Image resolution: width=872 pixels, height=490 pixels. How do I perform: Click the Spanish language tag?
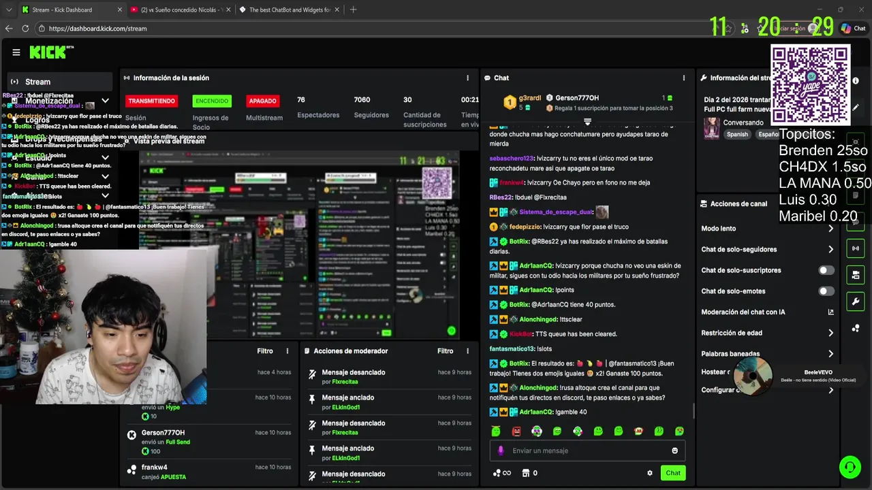pos(737,135)
